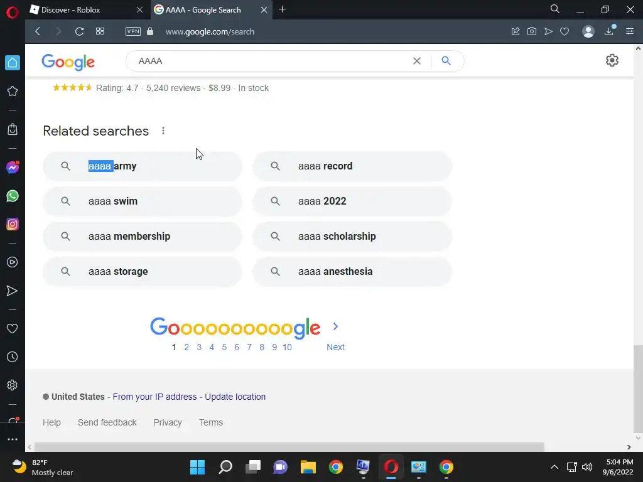
Task: Open WhatsApp in the sidebar
Action: (x=13, y=196)
